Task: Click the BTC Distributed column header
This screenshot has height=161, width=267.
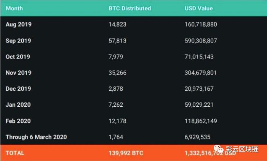Action: point(130,8)
